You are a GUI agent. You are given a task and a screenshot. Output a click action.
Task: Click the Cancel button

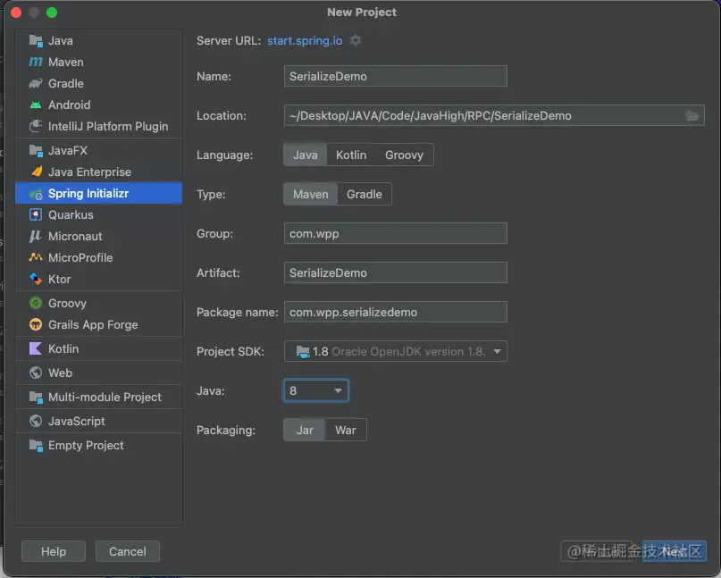tap(128, 551)
